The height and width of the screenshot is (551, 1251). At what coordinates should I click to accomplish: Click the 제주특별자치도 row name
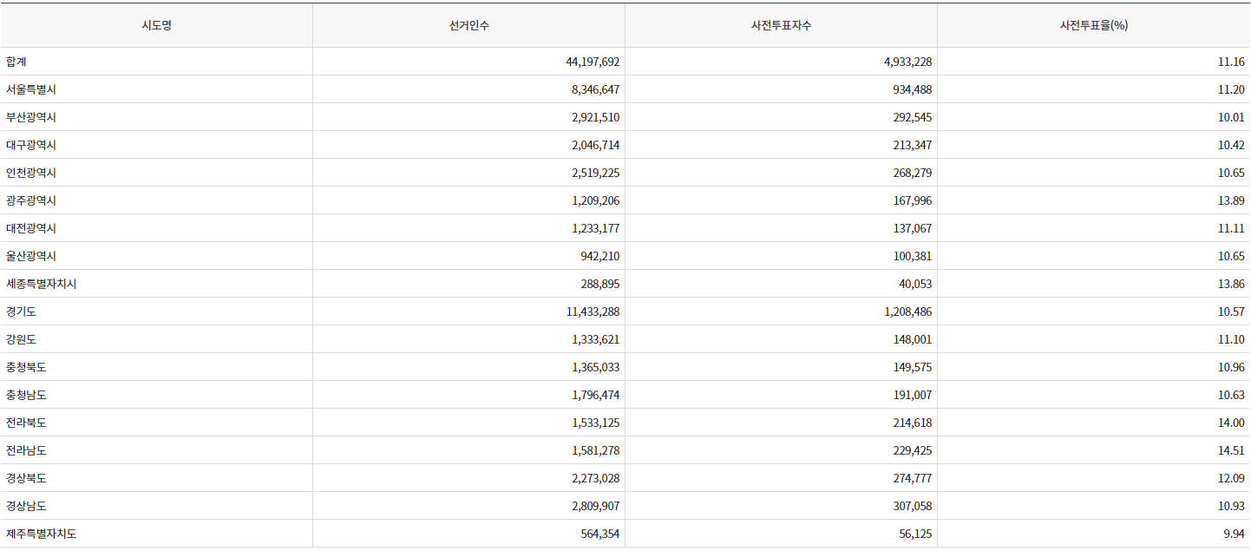[41, 534]
